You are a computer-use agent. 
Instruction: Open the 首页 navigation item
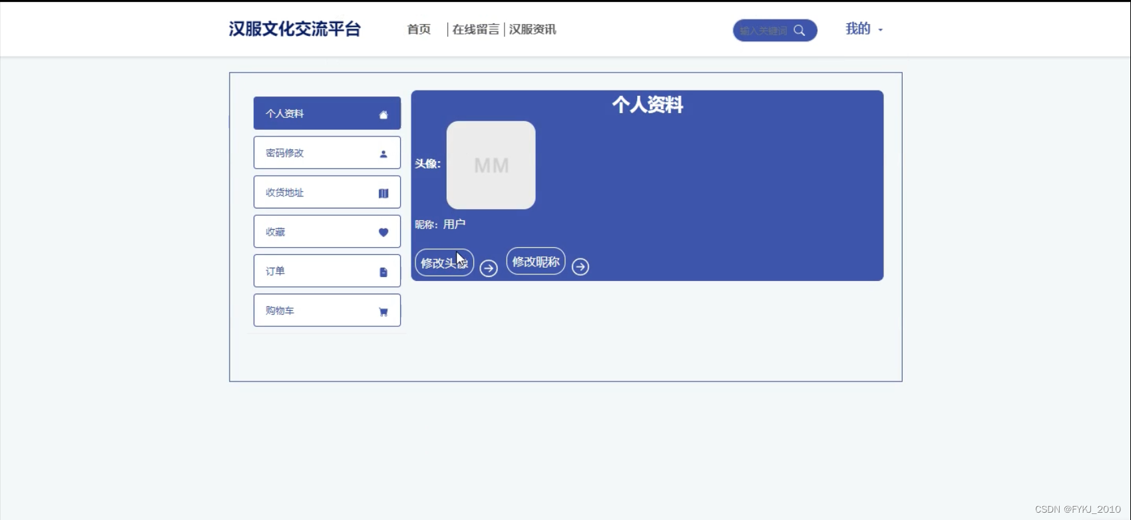(419, 29)
